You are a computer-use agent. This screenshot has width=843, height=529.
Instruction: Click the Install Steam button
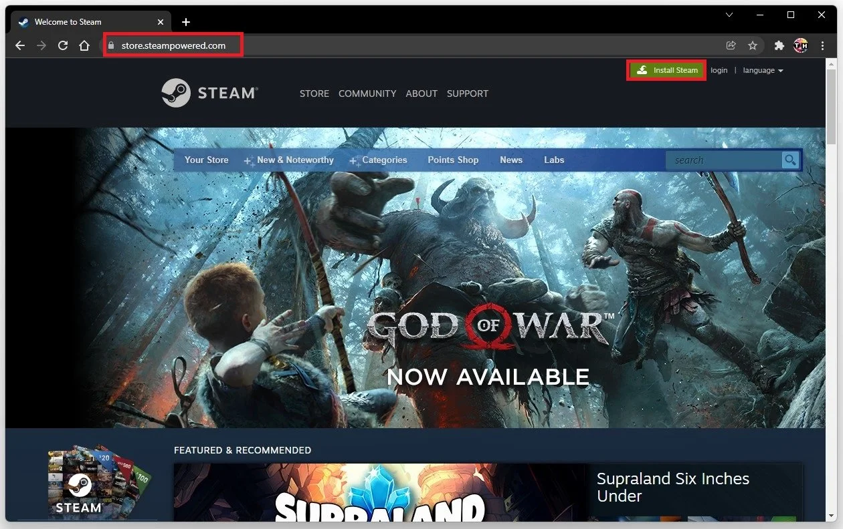(x=667, y=70)
